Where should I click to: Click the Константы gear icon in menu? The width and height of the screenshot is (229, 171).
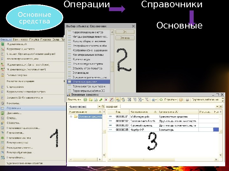click(3, 103)
